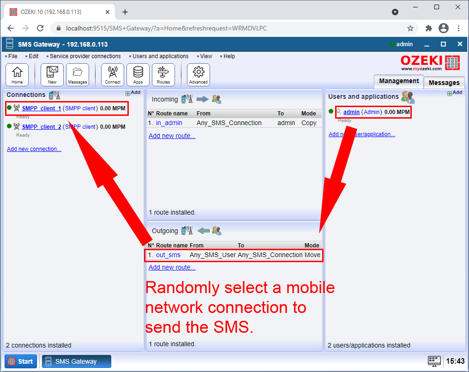The height and width of the screenshot is (372, 469).
Task: Click the view site information lock icon
Action: (59, 28)
